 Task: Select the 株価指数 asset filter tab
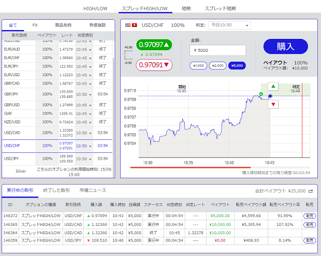97,25
